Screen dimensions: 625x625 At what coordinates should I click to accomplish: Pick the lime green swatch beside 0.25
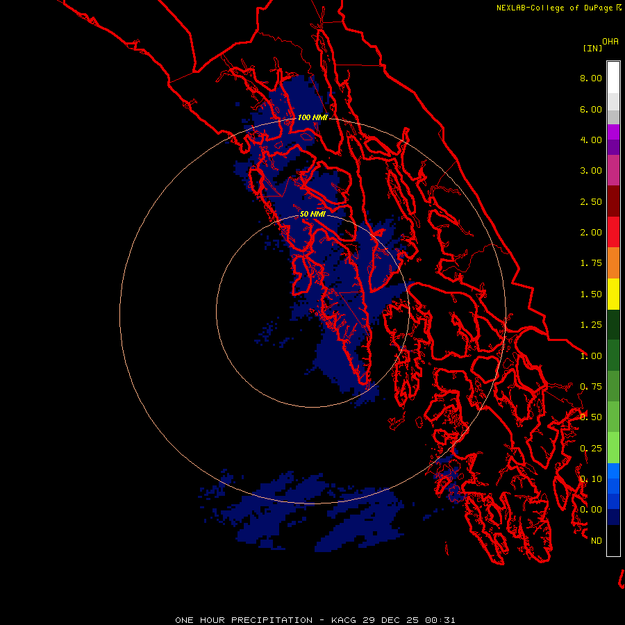tap(613, 448)
